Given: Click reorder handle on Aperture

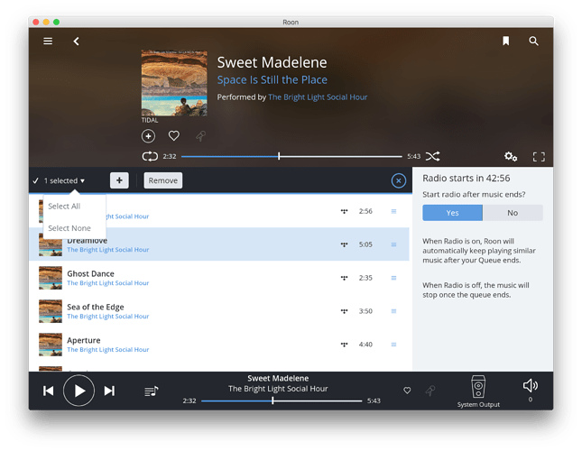Looking at the screenshot, I should pyautogui.click(x=393, y=345).
